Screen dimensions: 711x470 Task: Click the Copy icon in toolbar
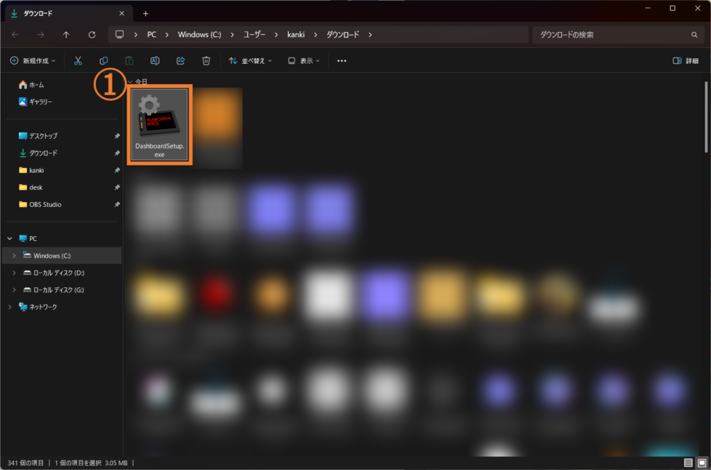point(103,61)
